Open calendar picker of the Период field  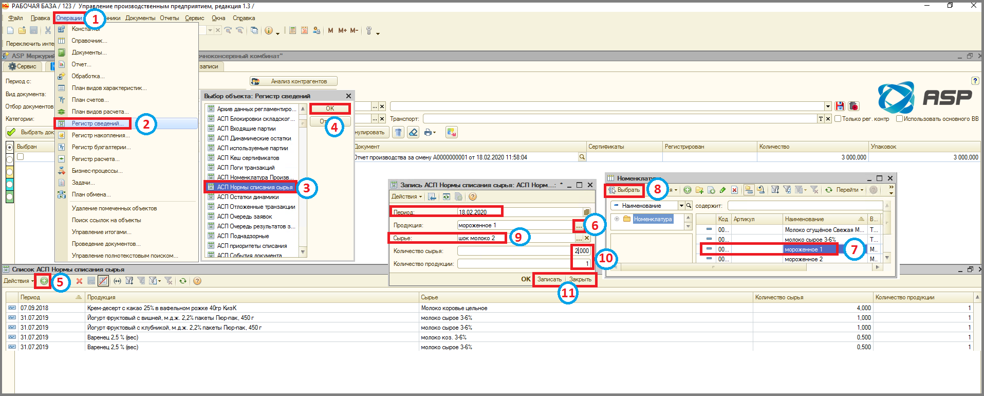pyautogui.click(x=587, y=212)
